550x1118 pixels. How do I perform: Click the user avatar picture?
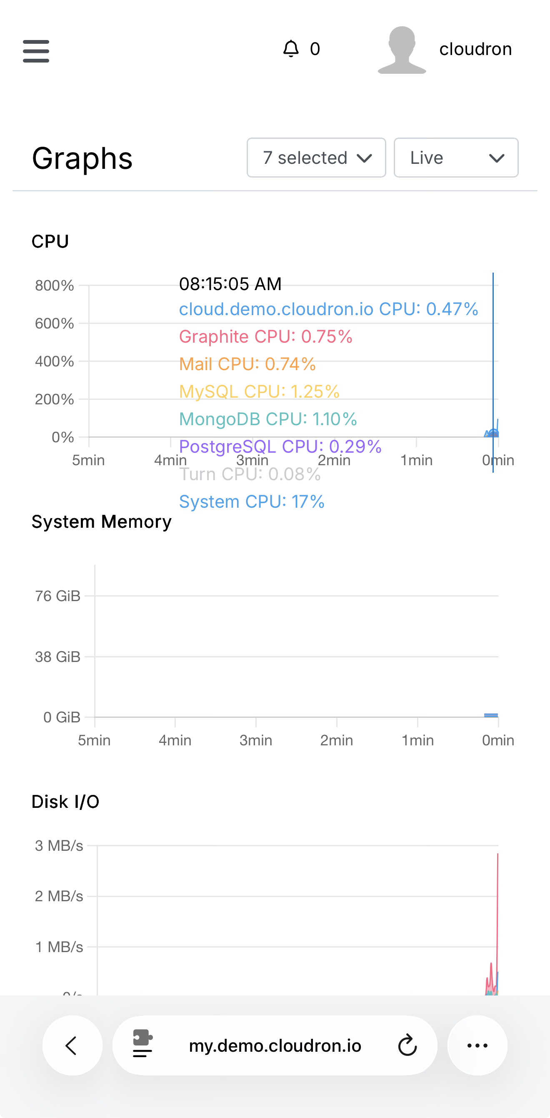click(402, 50)
